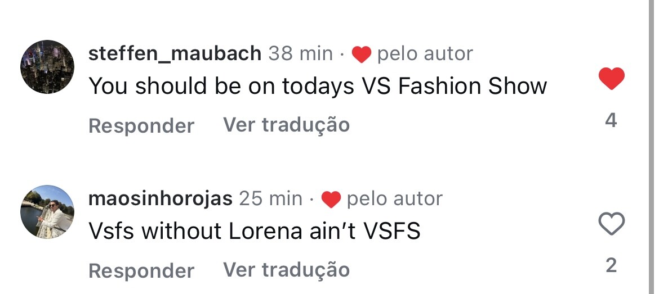Like maosinhorojas's comment with outline heart
The height and width of the screenshot is (294, 659).
tap(611, 224)
